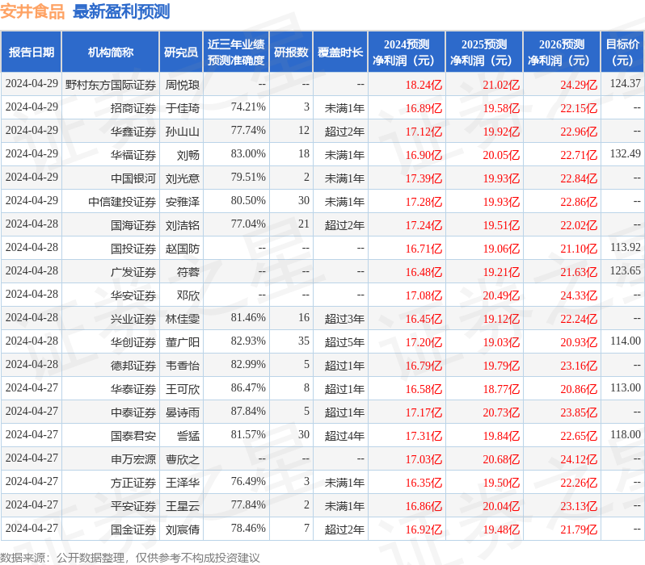Click 2024 profit value 16.35亿
Image resolution: width=645 pixels, height=565 pixels.
point(424,483)
